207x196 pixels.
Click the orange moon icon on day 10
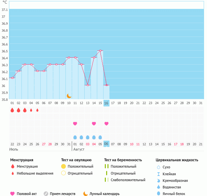coord(69,96)
